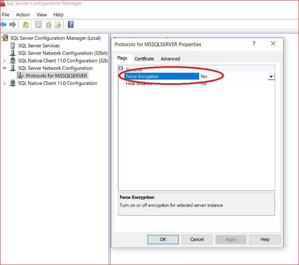The width and height of the screenshot is (299, 265).
Task: Click the Up one level folder icon
Action: [26, 24]
